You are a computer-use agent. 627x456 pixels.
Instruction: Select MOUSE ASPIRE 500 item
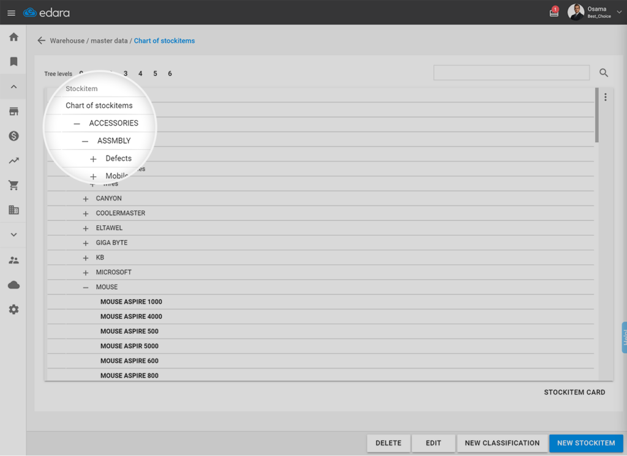tap(129, 331)
